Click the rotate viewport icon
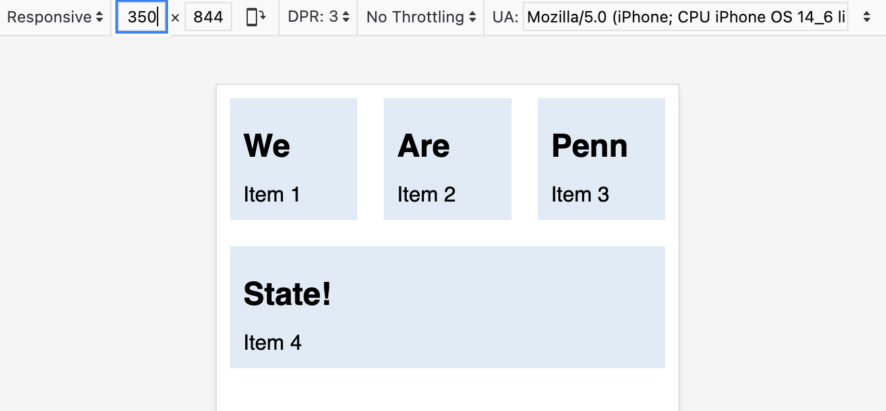Viewport: 886px width, 411px height. tap(256, 17)
